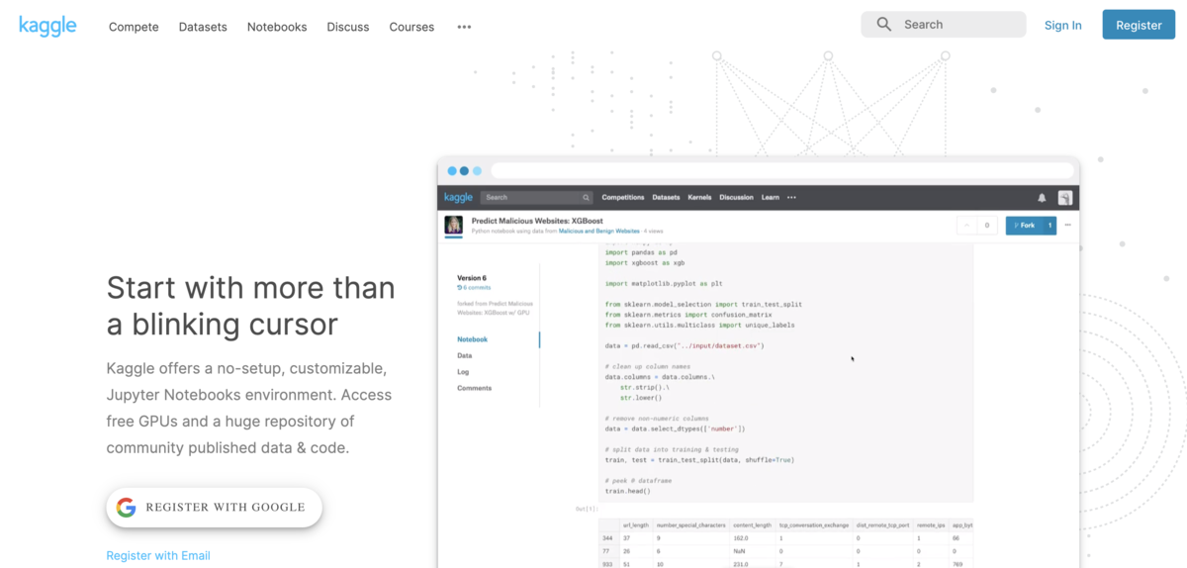Viewport: 1187px width, 568px height.
Task: Switch to the Comments sidebar tab
Action: tap(474, 388)
